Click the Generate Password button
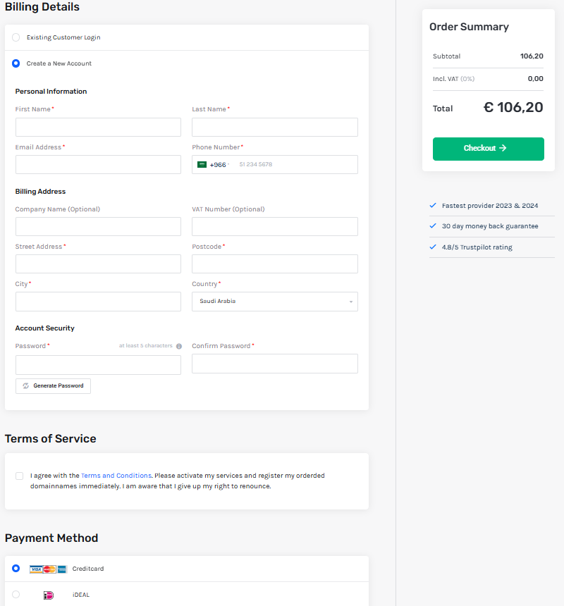564x606 pixels. (54, 386)
